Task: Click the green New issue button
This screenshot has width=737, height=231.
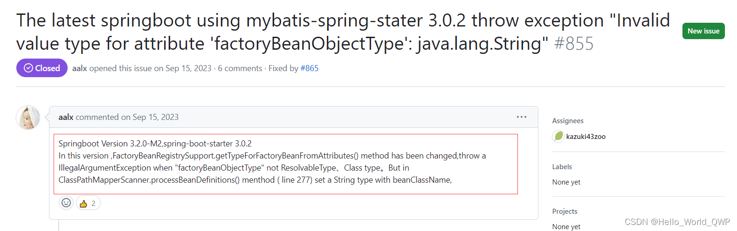Action: 703,31
